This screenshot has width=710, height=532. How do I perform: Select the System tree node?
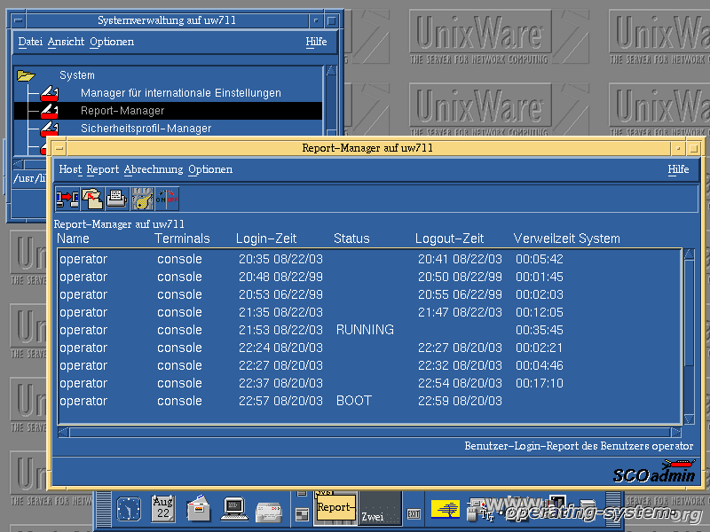click(77, 75)
